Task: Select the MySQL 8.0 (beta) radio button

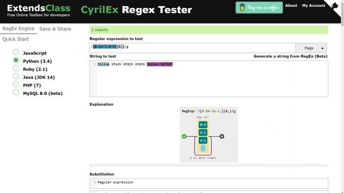Action: (x=16, y=92)
